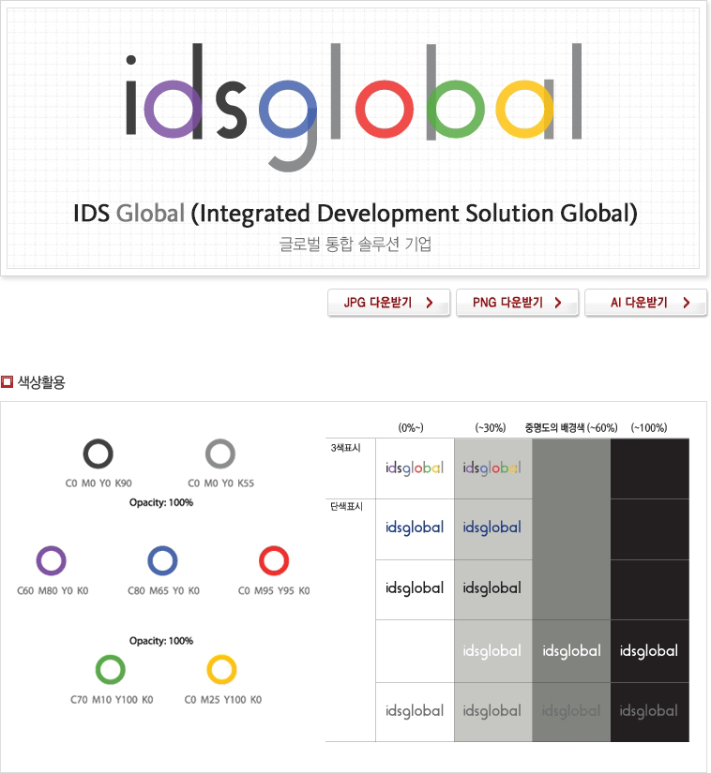Click the Opacity: 100% label under gray rings

(x=160, y=502)
